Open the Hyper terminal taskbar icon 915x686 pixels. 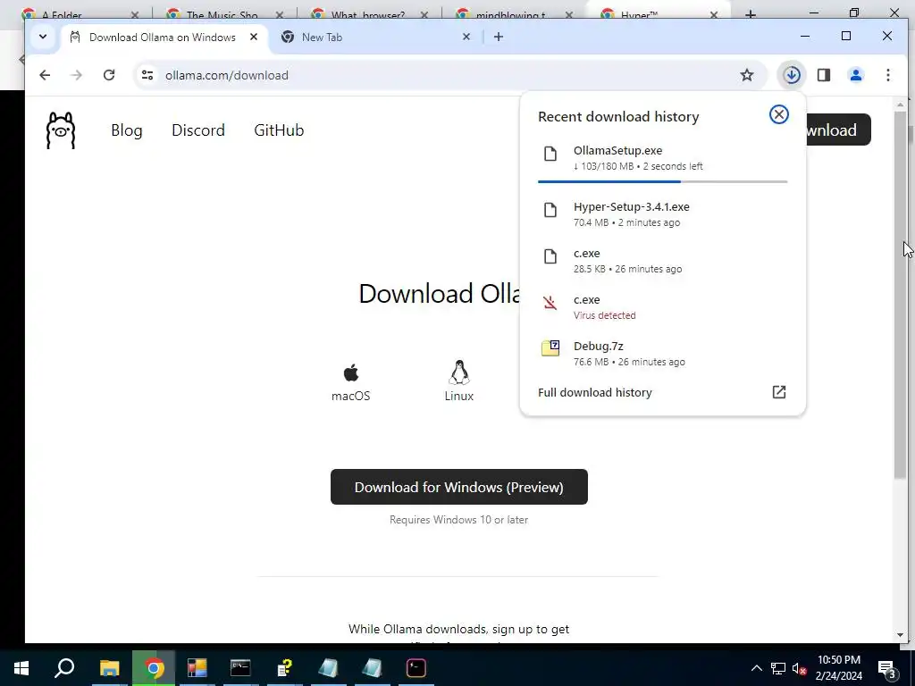pyautogui.click(x=416, y=668)
